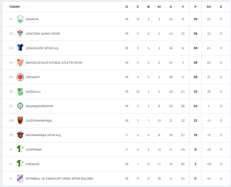Screen dimensions: 231x187
Task: Click the Başakşehirspor club emblem
Action: (x=20, y=106)
